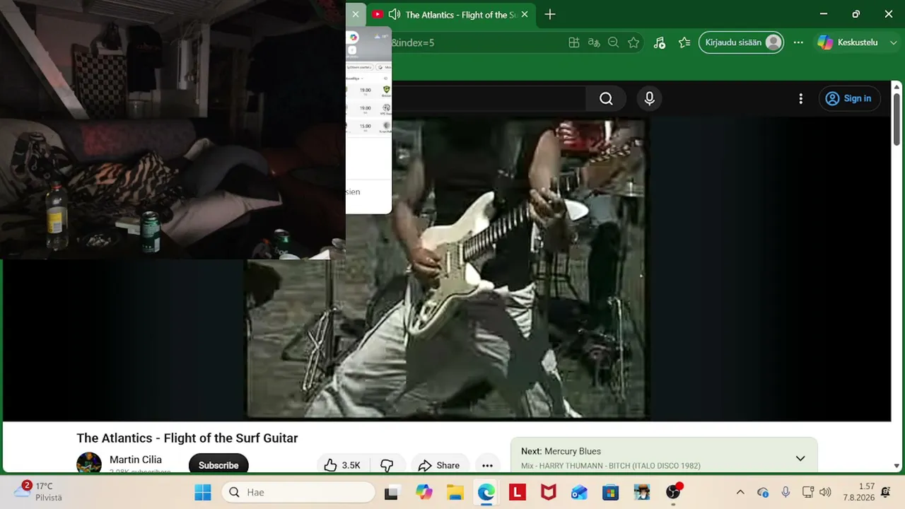Show hidden system tray icons

point(740,492)
